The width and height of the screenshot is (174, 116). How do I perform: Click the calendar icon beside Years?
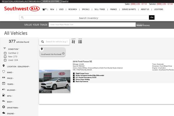(3, 83)
